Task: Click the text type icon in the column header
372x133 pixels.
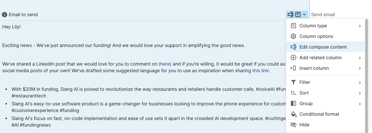Action: click(x=298, y=15)
